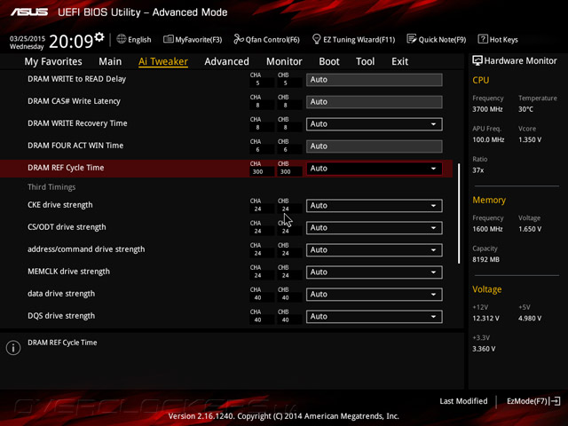Click the DRAM CAS# Write Latency field
The height and width of the screenshot is (426, 568).
pos(375,102)
